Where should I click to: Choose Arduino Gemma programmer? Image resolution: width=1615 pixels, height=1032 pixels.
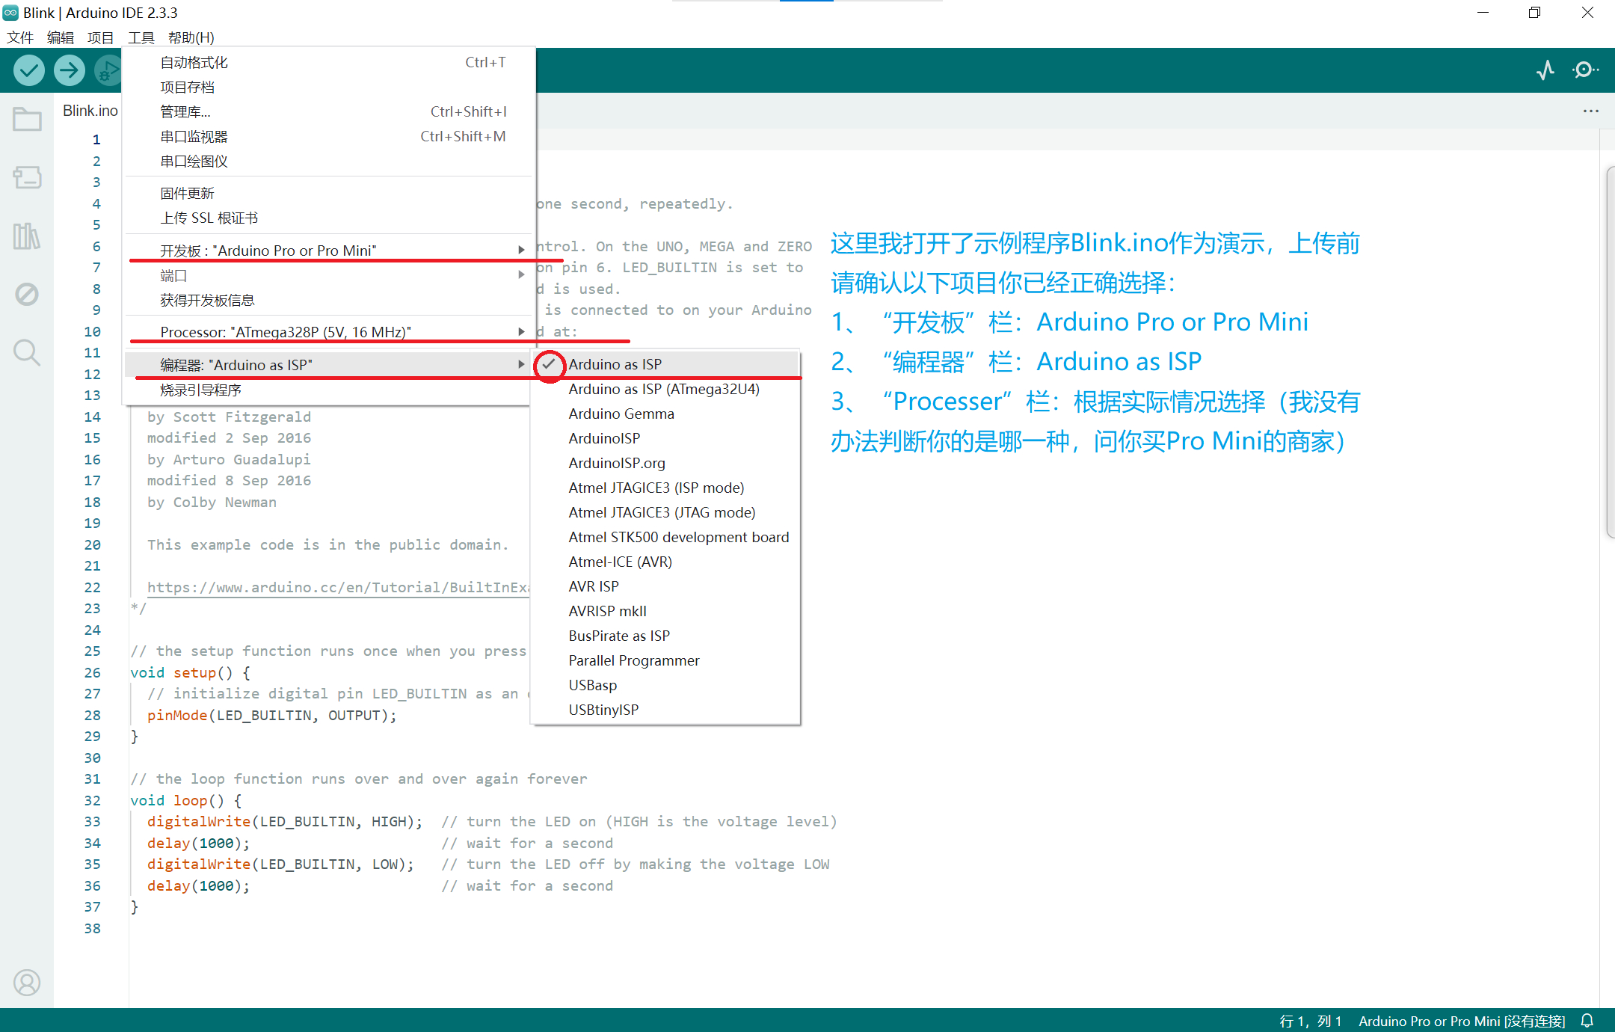[665, 414]
